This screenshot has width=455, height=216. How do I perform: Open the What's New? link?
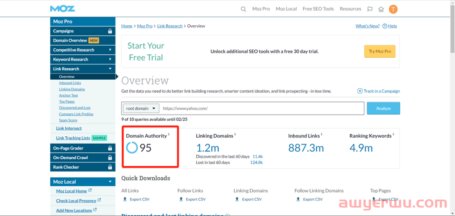point(368,26)
